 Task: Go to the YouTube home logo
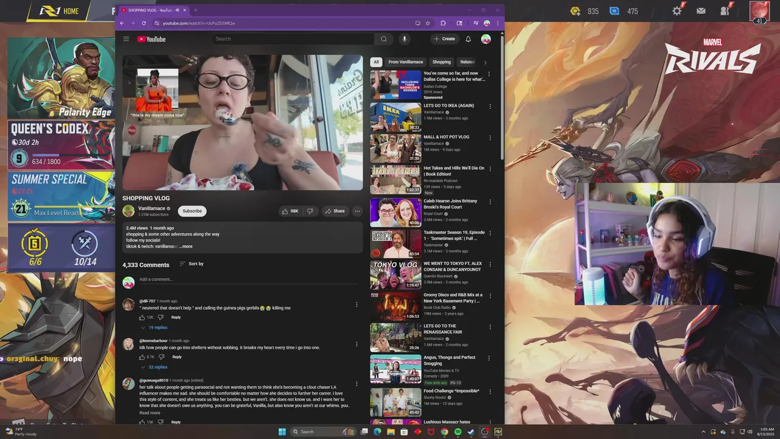[151, 39]
